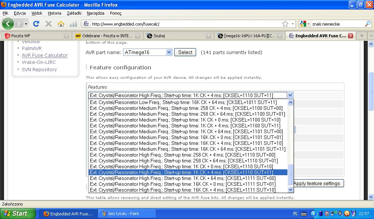Open the Pomoc menu
374x219 pixels.
(116, 13)
